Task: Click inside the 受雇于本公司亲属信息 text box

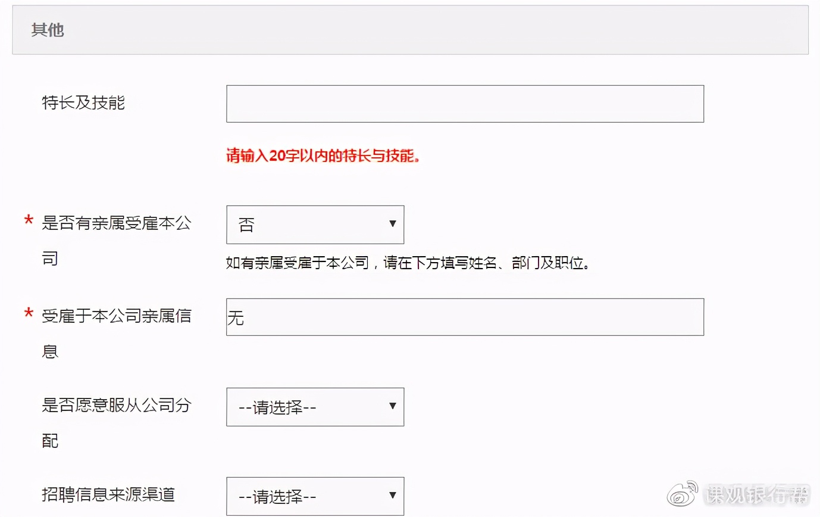Action: 464,317
